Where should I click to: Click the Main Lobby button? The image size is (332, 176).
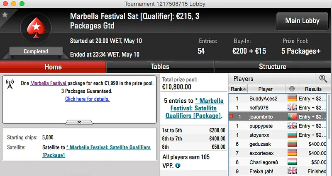click(x=302, y=21)
